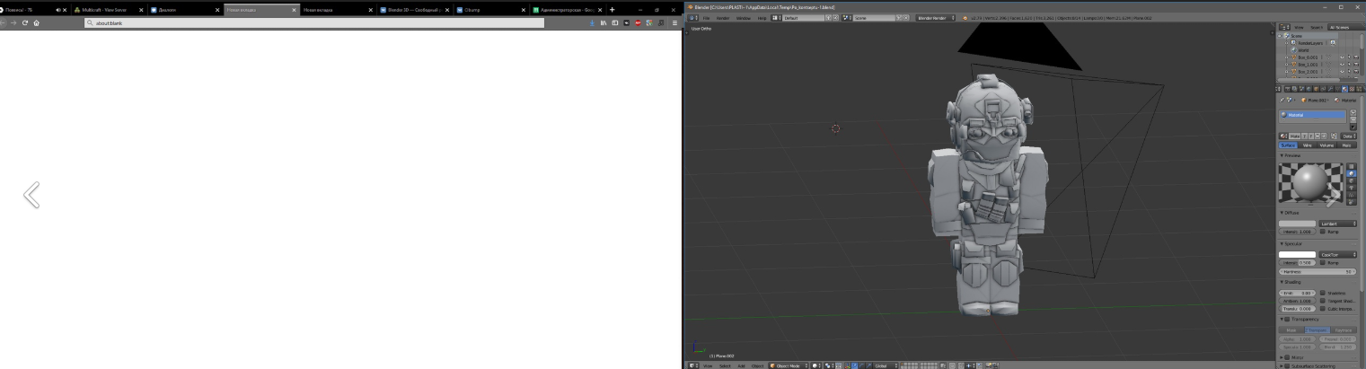
Task: Toggle visibility eye of Box_2.001
Action: click(x=1342, y=72)
